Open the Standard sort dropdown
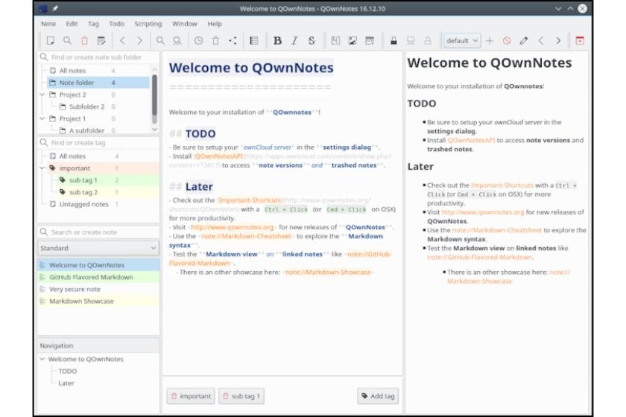The image size is (626, 417). click(x=98, y=248)
